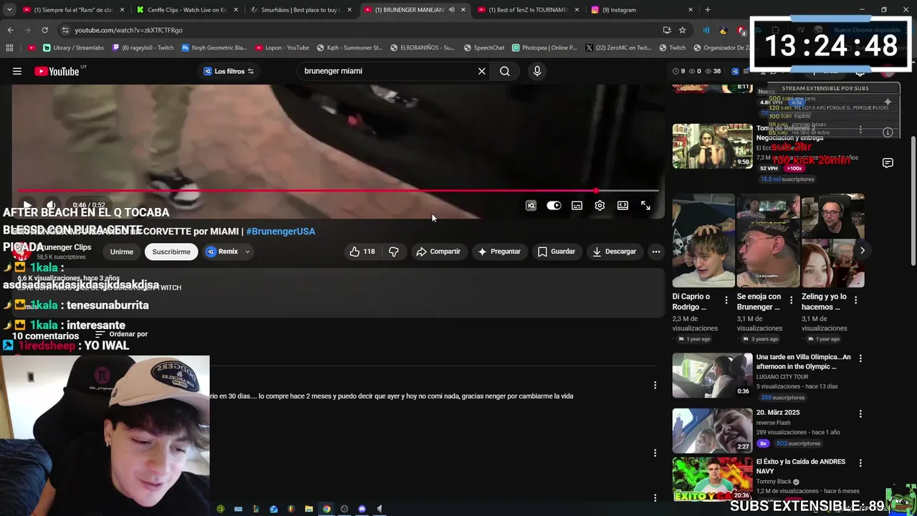Image resolution: width=917 pixels, height=516 pixels.
Task: Open the Discord taskbar icon
Action: pyautogui.click(x=362, y=509)
